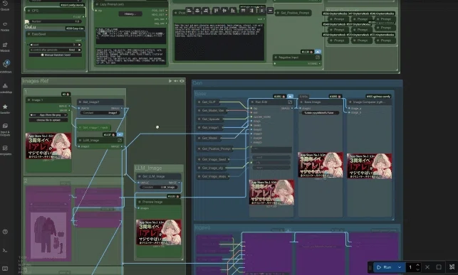Open control after generate dropdown in EasySeed
The width and height of the screenshot is (458, 275).
coord(55,50)
